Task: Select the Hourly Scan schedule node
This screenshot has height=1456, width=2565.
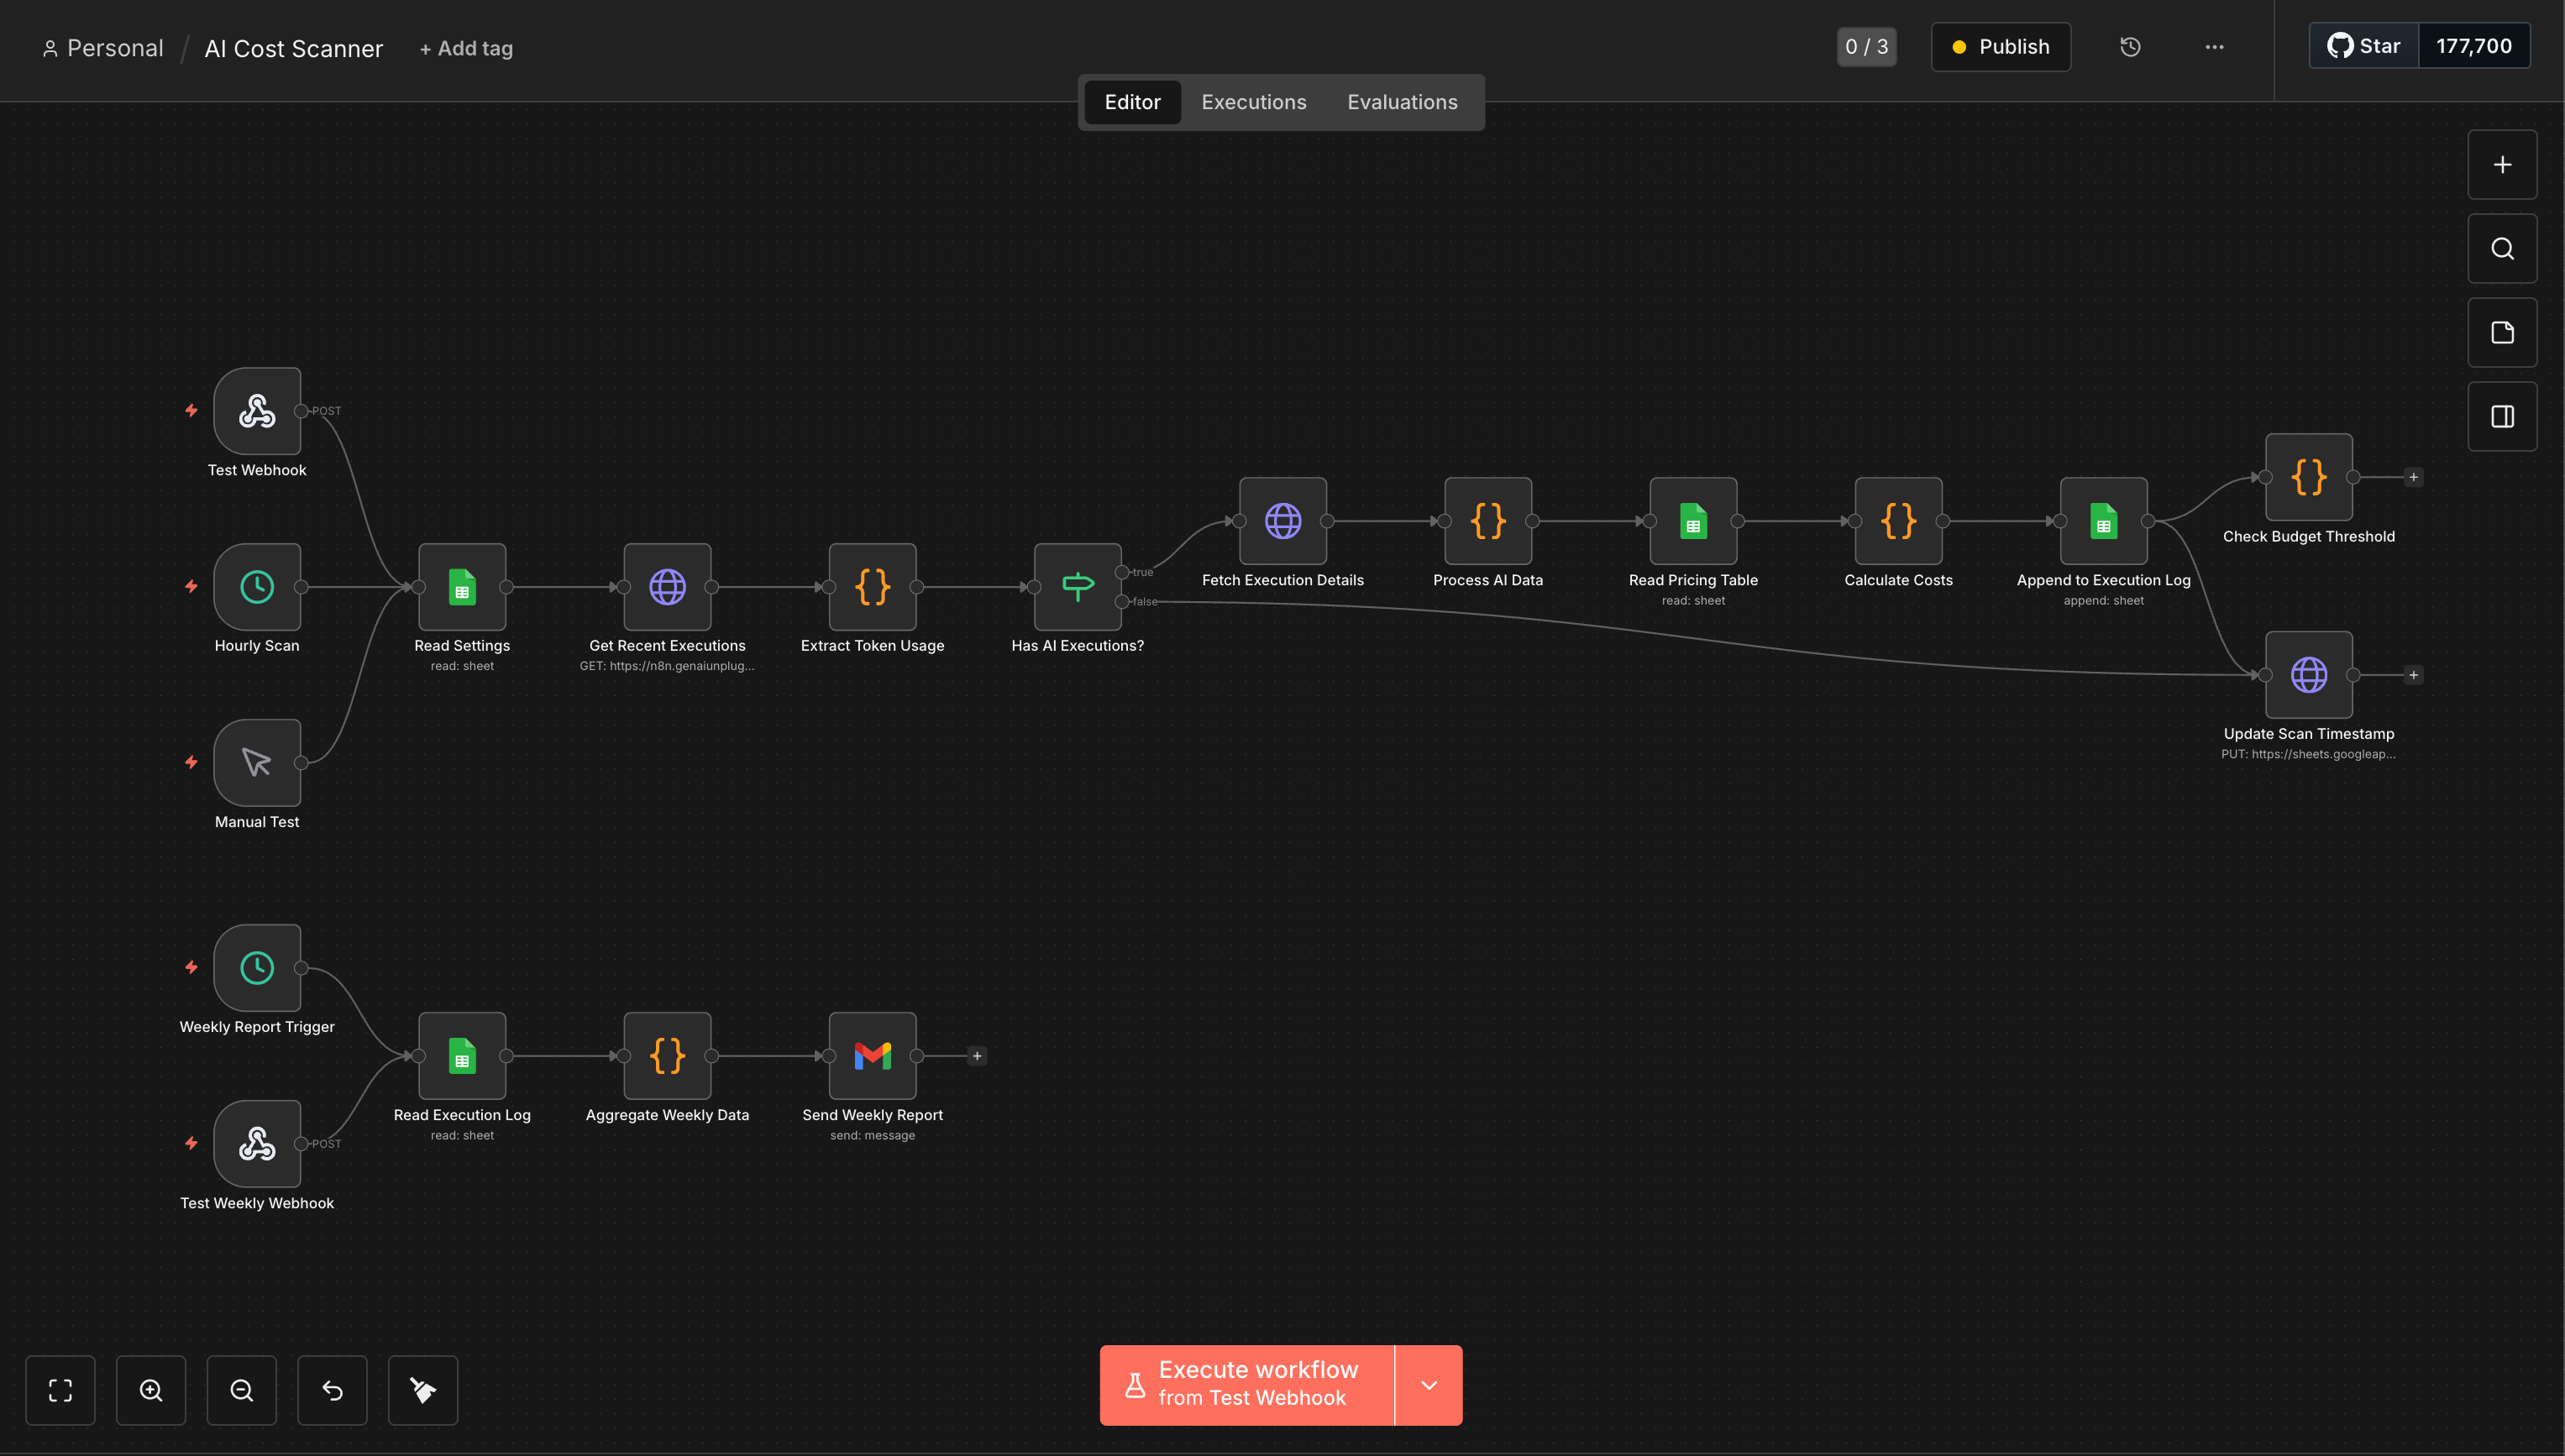Action: (257, 587)
